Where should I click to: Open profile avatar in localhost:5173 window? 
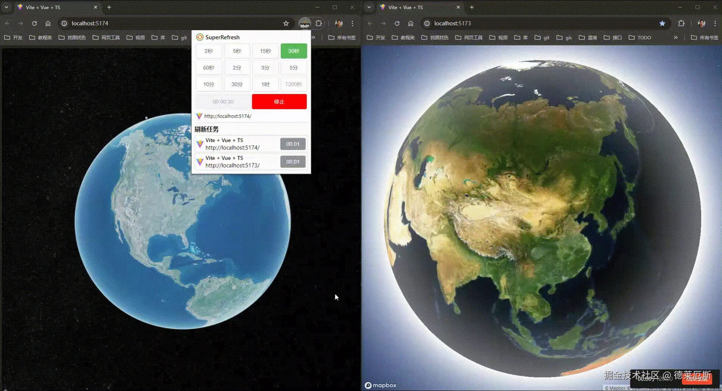[x=702, y=23]
